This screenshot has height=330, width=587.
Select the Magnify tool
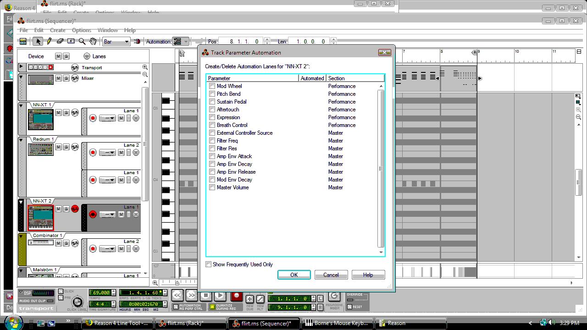82,41
